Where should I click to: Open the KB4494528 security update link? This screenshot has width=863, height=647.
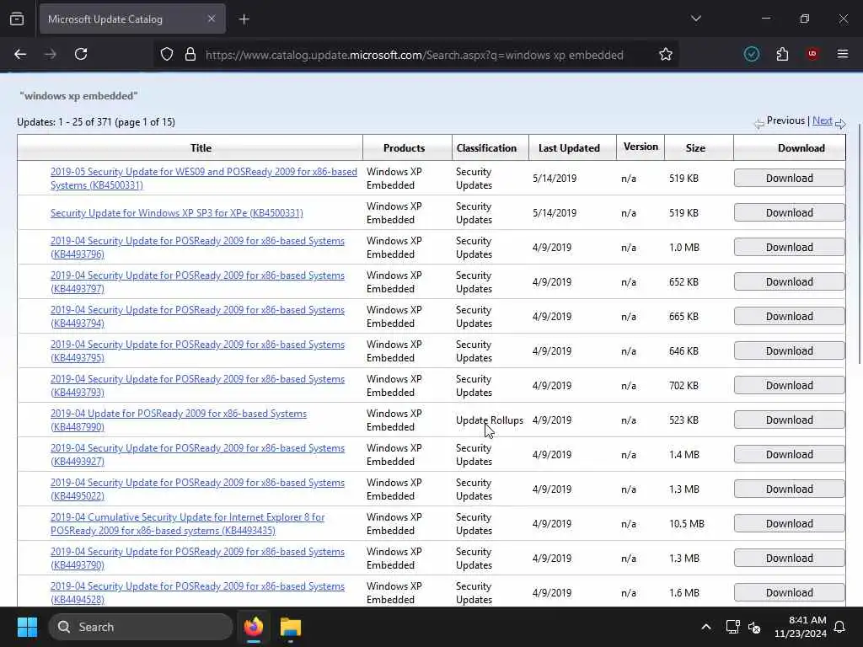click(197, 592)
